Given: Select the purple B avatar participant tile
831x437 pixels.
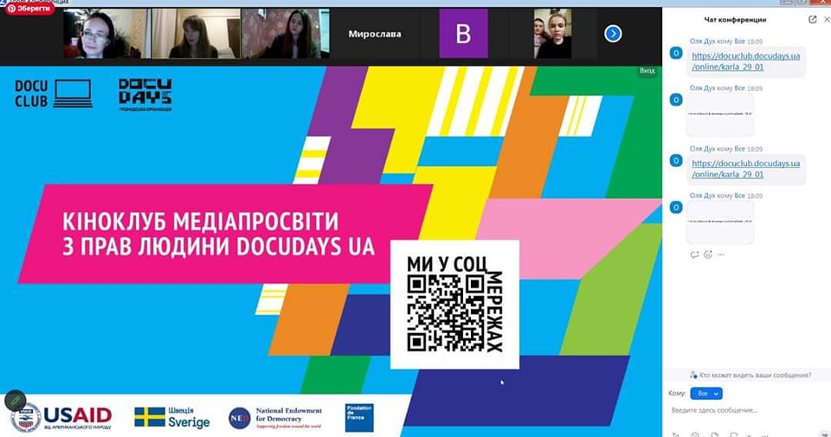Looking at the screenshot, I should click(463, 34).
